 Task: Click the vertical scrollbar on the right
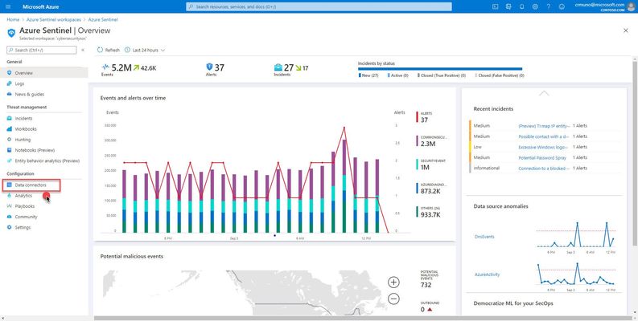(x=635, y=152)
